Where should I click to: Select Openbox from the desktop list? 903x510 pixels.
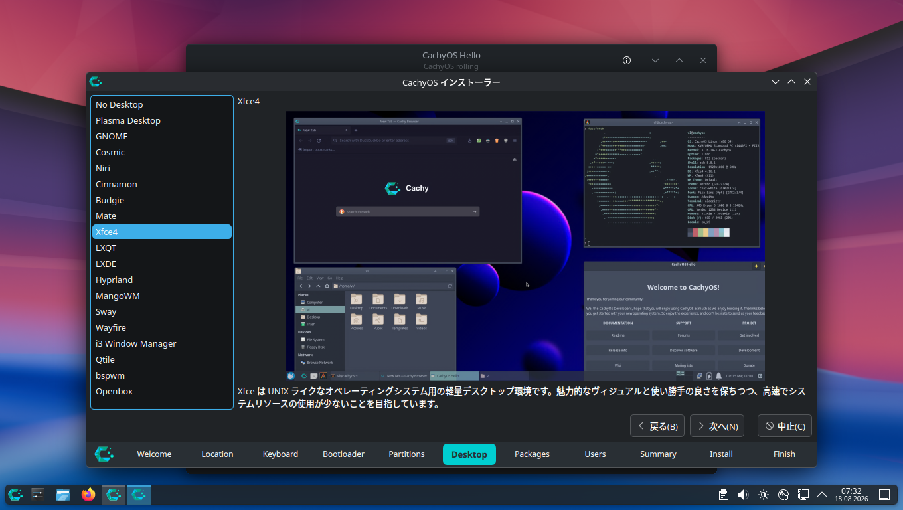(162, 391)
